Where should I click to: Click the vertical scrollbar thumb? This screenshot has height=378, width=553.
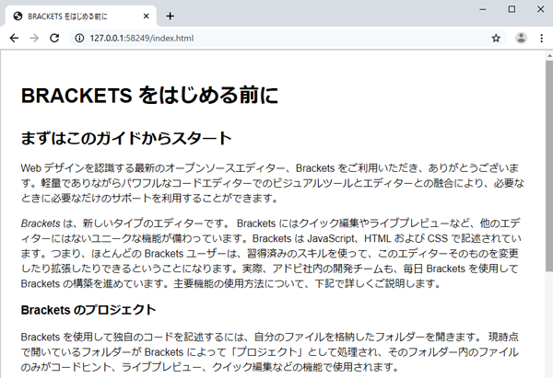549,166
